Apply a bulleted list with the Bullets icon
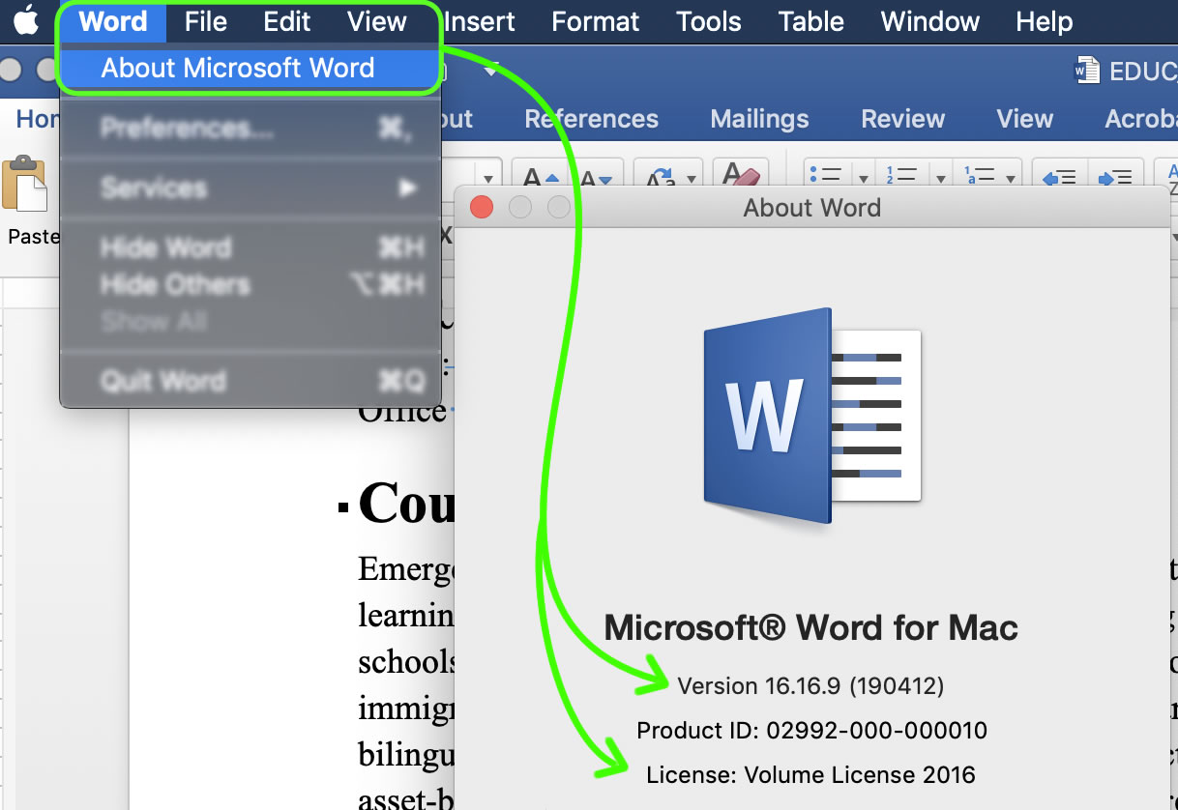The image size is (1178, 810). tap(825, 177)
